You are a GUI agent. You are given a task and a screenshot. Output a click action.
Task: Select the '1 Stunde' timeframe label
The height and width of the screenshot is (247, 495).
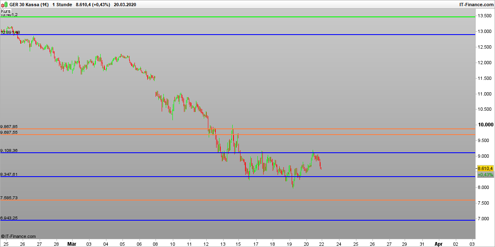pyautogui.click(x=62, y=5)
